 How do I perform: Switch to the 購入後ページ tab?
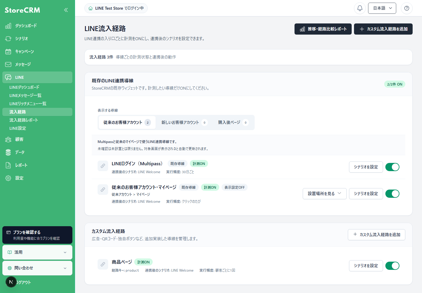pyautogui.click(x=233, y=122)
